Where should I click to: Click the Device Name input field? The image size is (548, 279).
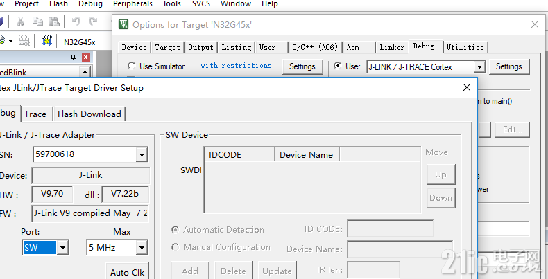coord(400,249)
